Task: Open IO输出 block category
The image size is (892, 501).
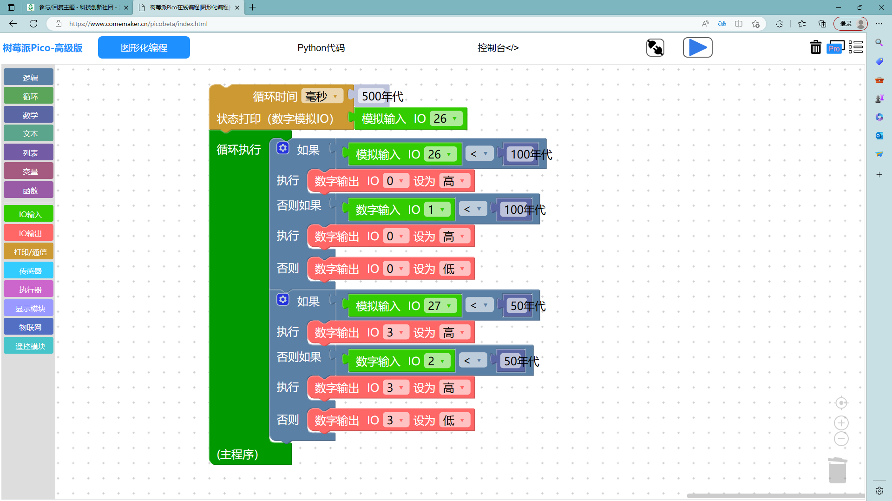Action: click(29, 233)
